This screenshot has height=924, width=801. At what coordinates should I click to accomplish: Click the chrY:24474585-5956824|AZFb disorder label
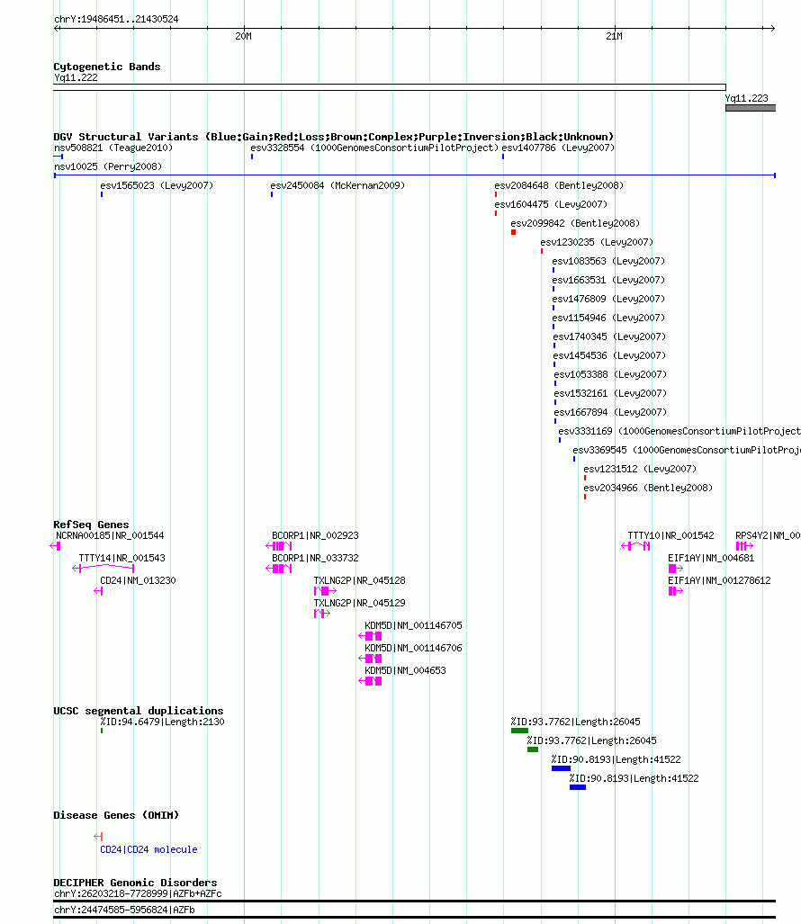coord(124,910)
